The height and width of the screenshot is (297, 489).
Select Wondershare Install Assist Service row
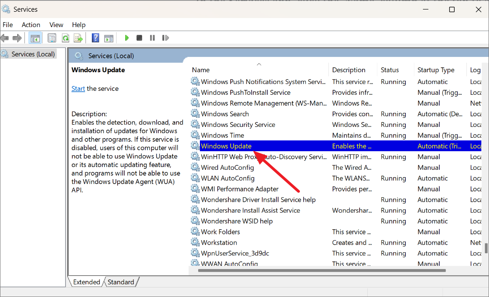pyautogui.click(x=336, y=210)
